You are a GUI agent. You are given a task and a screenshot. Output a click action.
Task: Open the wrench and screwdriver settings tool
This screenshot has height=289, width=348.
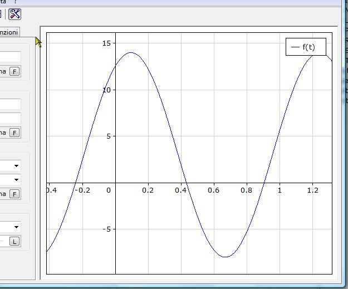[x=14, y=14]
